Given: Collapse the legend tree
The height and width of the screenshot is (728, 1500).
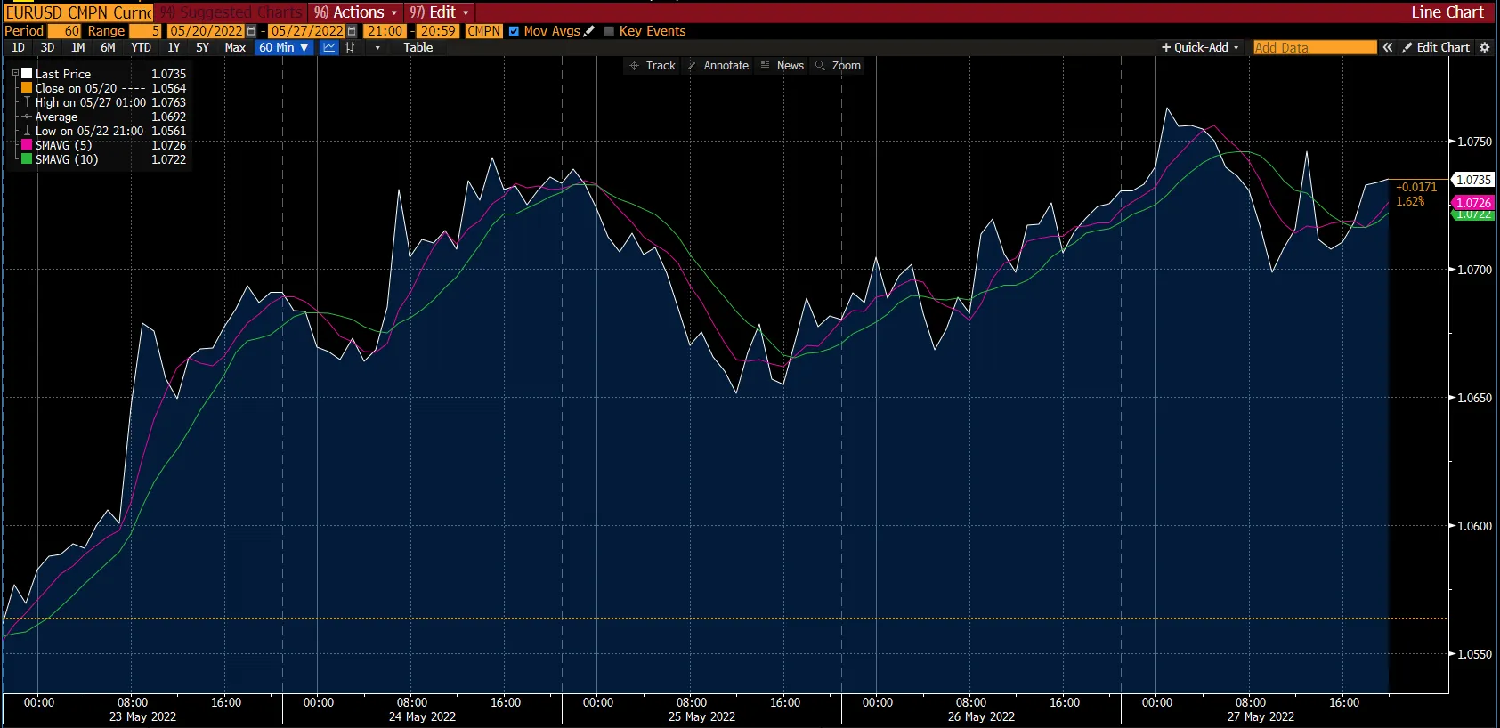Looking at the screenshot, I should (15, 74).
